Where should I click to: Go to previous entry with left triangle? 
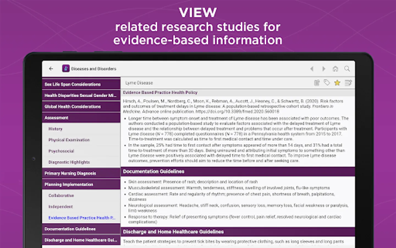[x=312, y=69]
